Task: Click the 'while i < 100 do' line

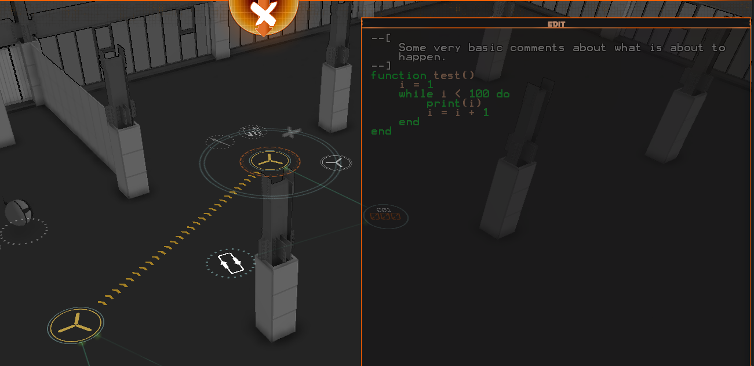Action: point(454,94)
